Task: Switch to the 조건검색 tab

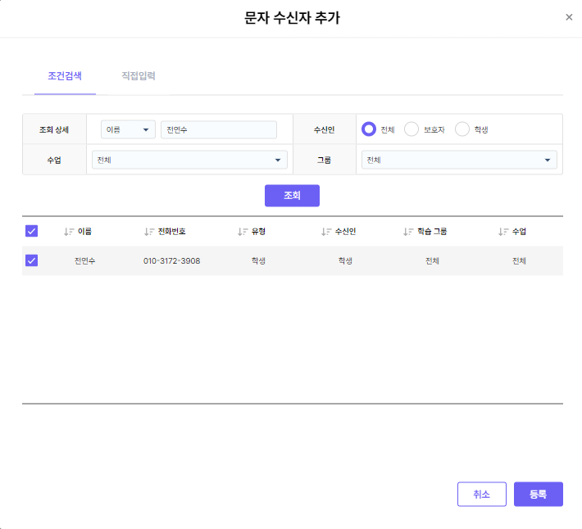Action: pyautogui.click(x=65, y=76)
